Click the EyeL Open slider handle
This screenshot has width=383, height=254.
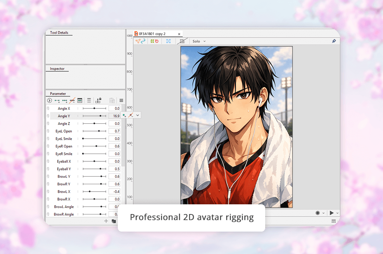click(x=99, y=131)
